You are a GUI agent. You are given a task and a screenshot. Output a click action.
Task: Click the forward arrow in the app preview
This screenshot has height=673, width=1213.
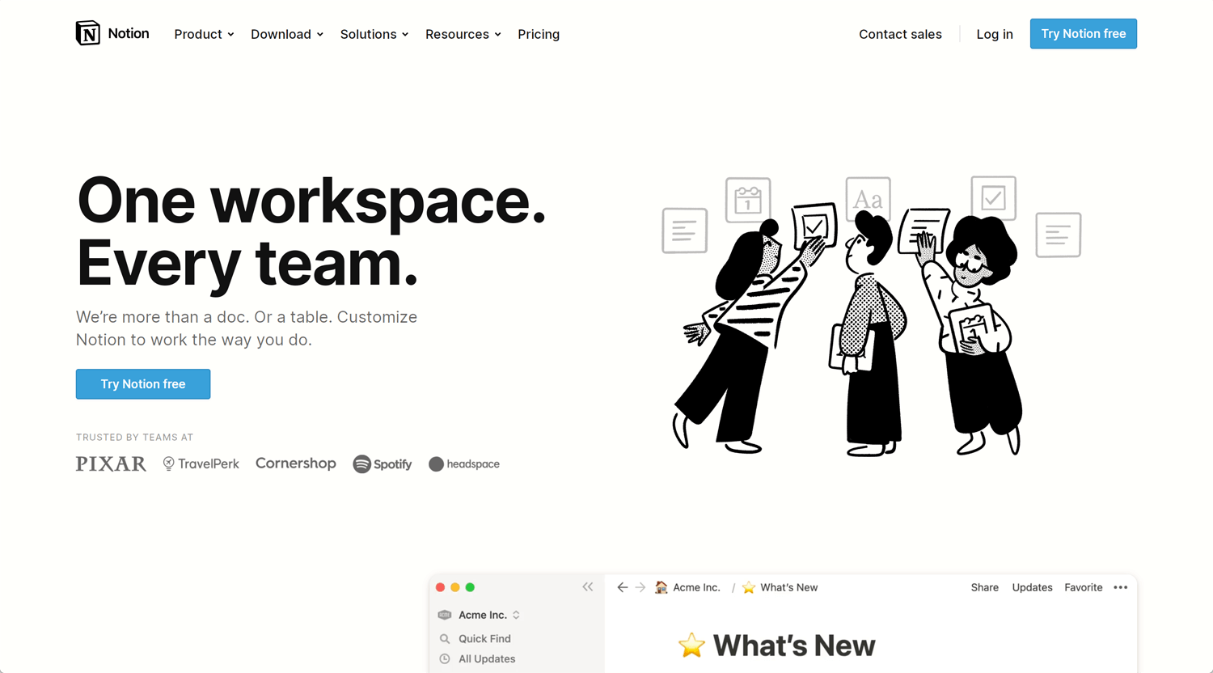point(640,587)
